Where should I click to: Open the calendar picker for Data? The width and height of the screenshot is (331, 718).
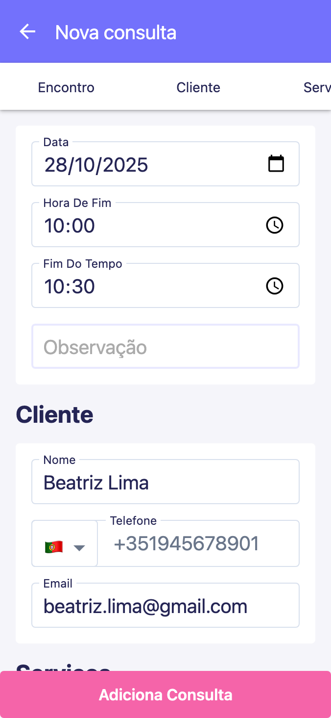(276, 164)
